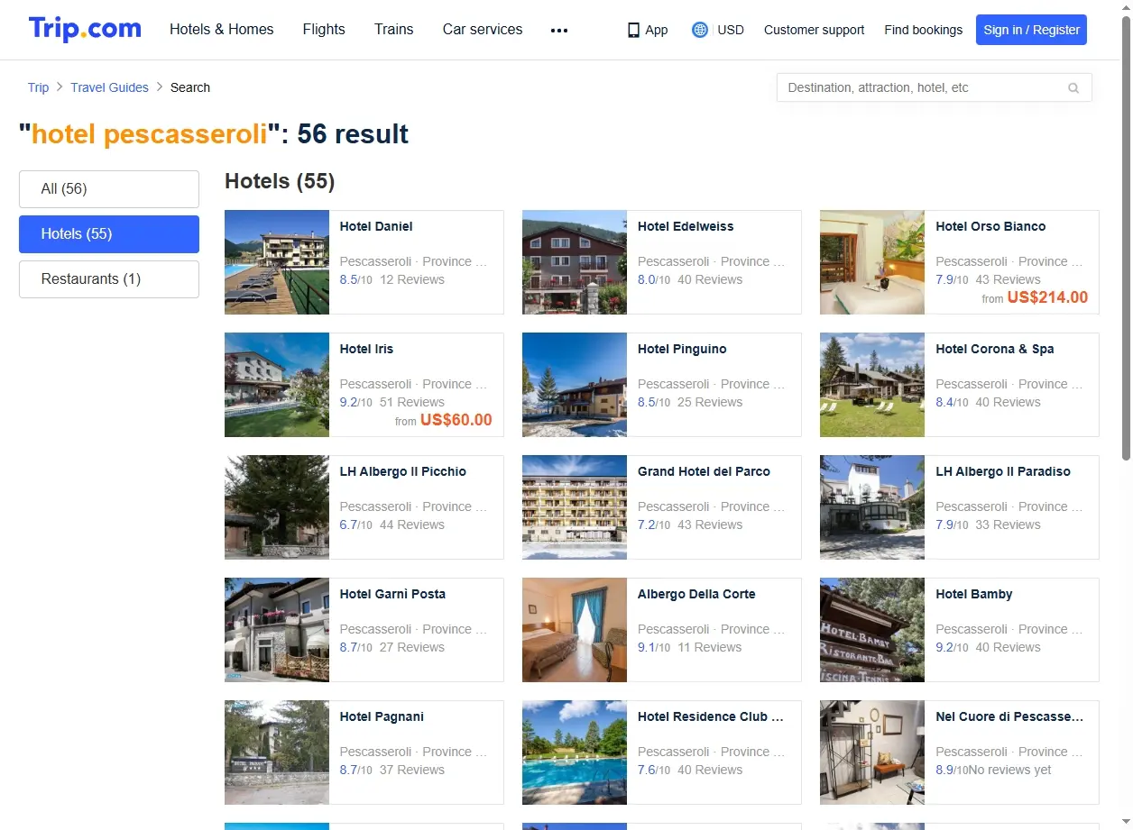Open LH Albergo Il Picchio thumbnail
Viewport: 1133px width, 830px height.
point(277,507)
